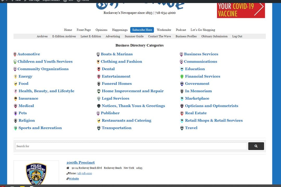Open Contact The Wave page

[x=159, y=36]
